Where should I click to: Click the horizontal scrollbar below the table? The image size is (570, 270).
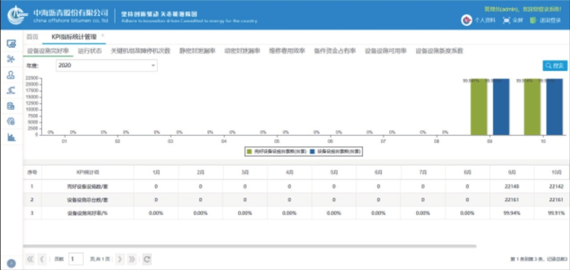click(250, 246)
